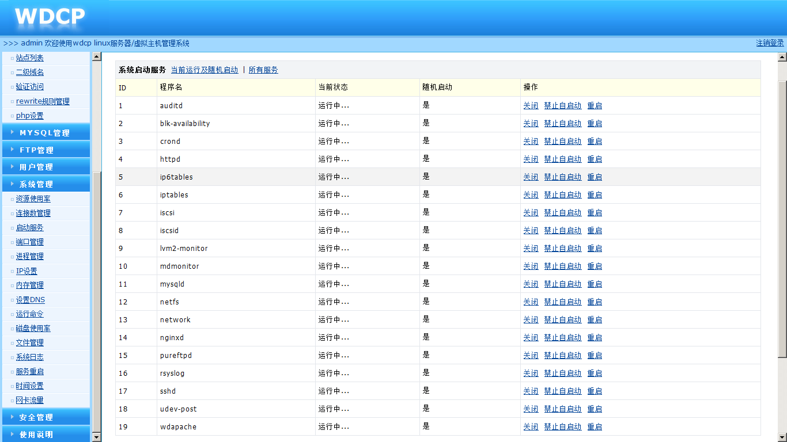
Task: Click 禁止自启动 for ip6tables
Action: 563,177
